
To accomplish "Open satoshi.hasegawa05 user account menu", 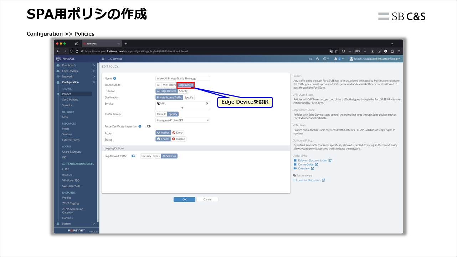I will pyautogui.click(x=375, y=59).
